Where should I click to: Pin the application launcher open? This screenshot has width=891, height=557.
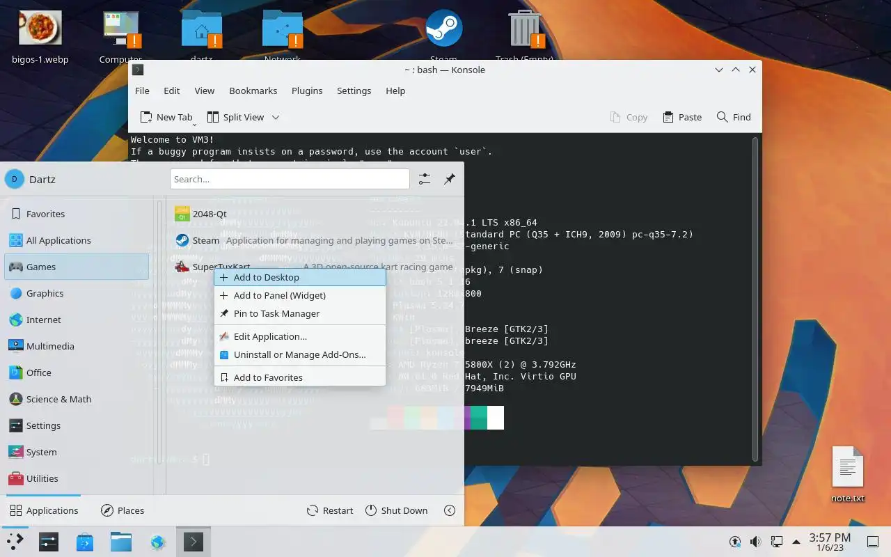(450, 179)
